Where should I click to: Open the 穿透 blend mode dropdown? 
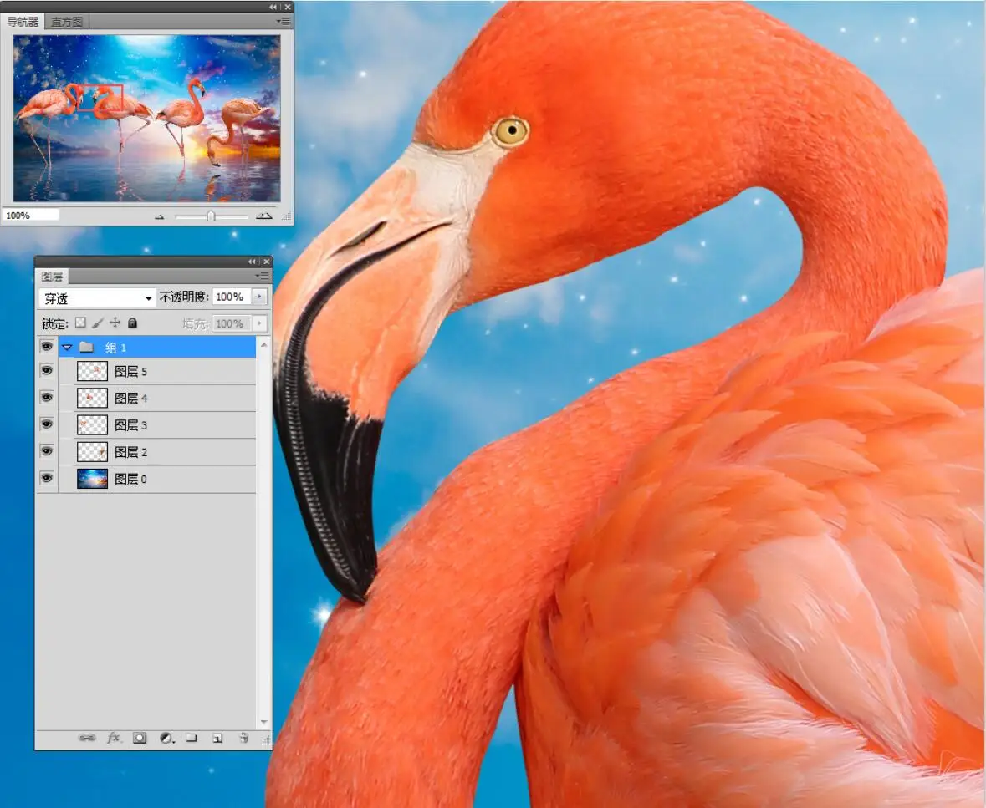pyautogui.click(x=98, y=297)
